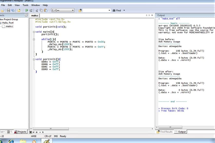Click the open-project folder icon after Save All

(x=19, y=10)
